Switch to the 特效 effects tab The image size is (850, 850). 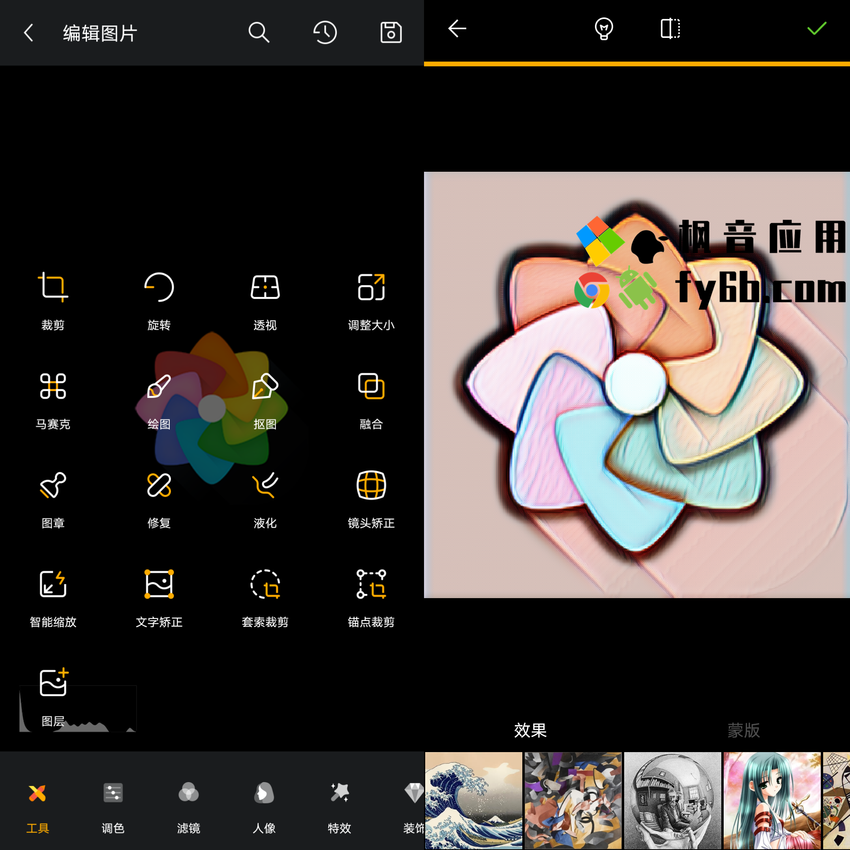tap(339, 809)
